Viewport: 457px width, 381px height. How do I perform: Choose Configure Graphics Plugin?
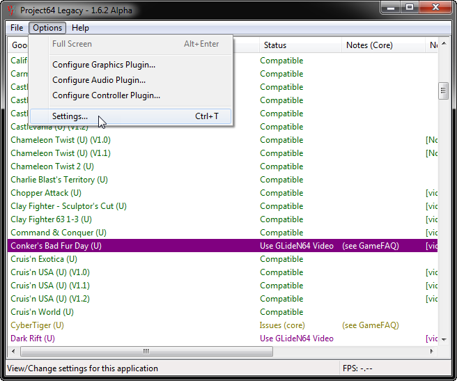(x=131, y=65)
